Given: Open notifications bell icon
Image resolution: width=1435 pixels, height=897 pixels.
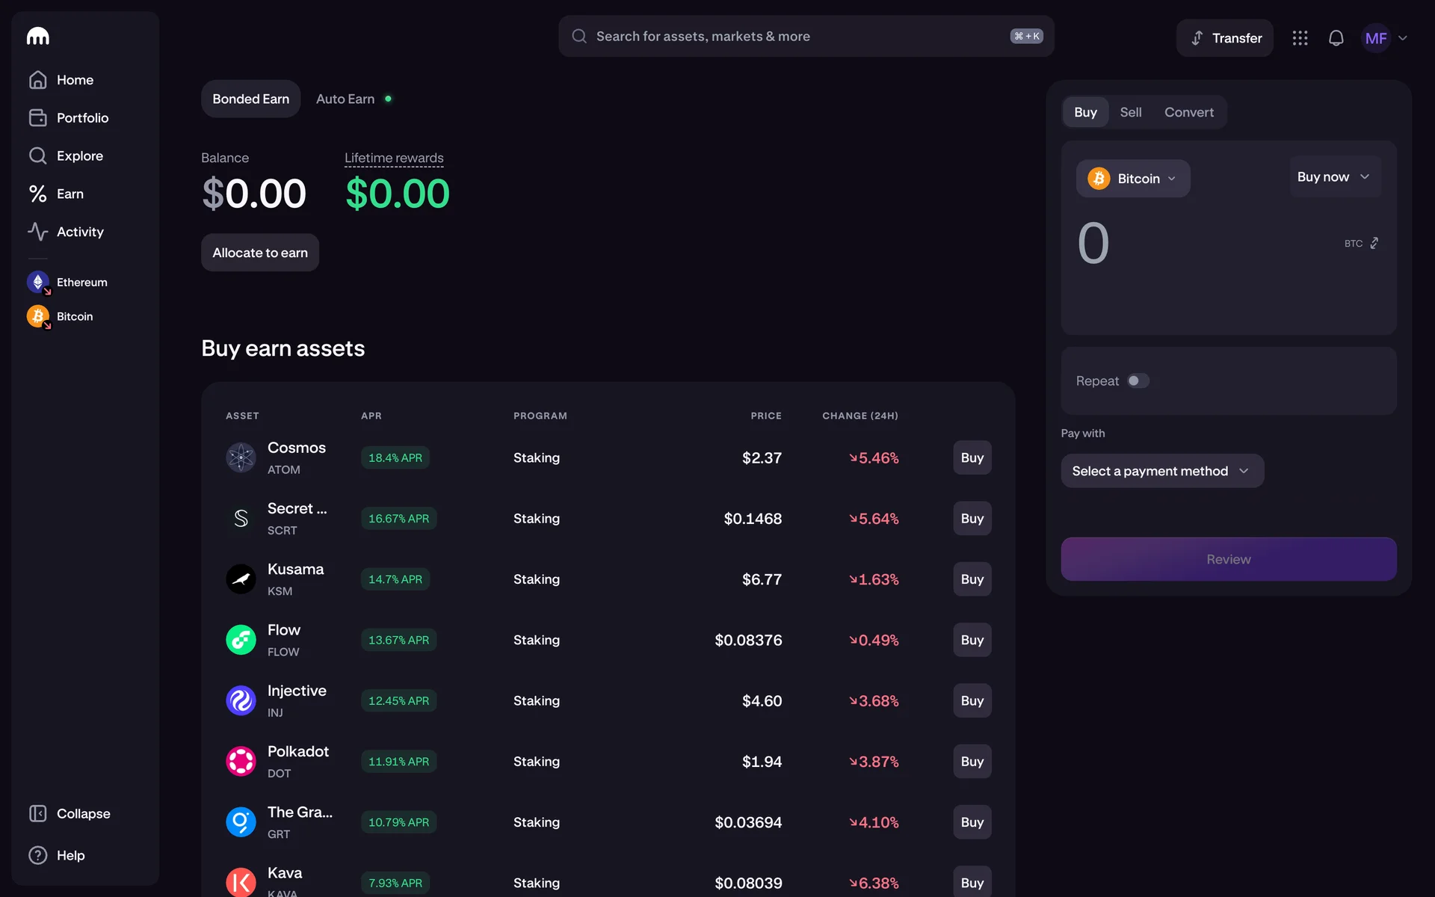Looking at the screenshot, I should pyautogui.click(x=1336, y=38).
